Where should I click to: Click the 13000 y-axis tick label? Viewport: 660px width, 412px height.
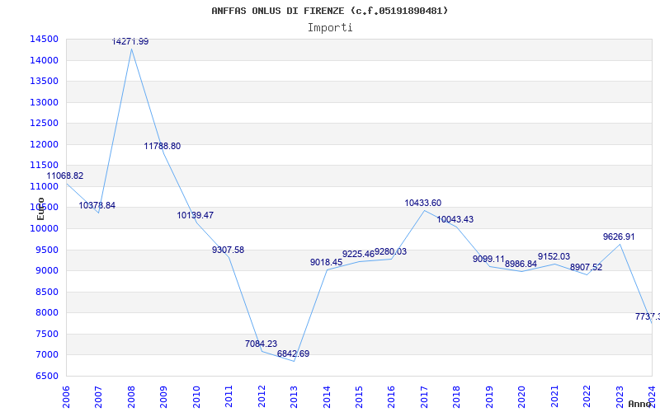pyautogui.click(x=44, y=102)
